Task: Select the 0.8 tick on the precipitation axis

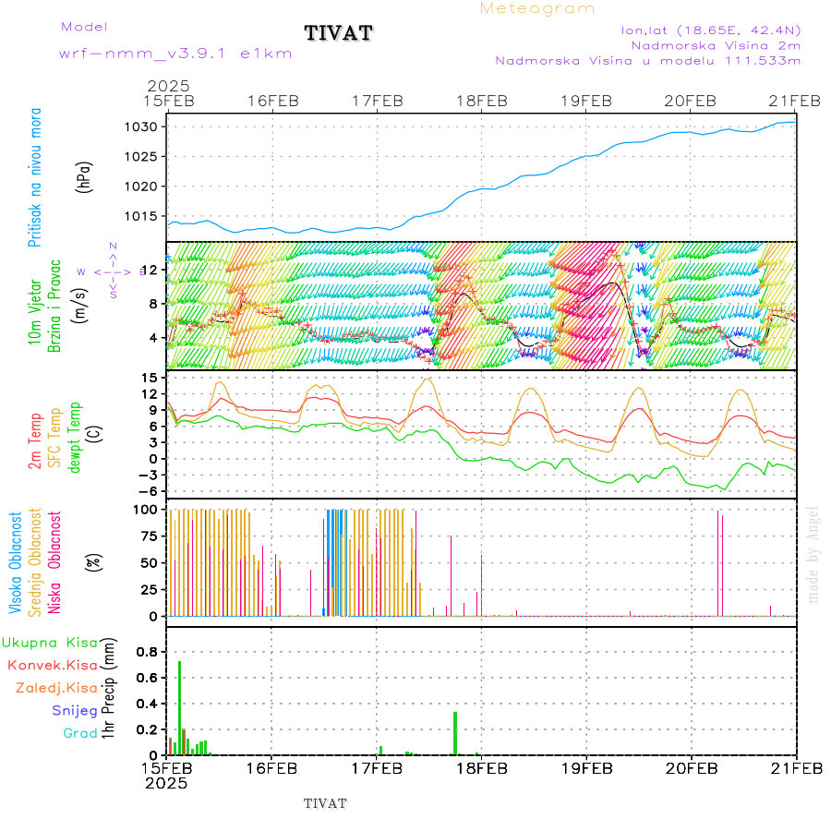Action: pyautogui.click(x=148, y=652)
